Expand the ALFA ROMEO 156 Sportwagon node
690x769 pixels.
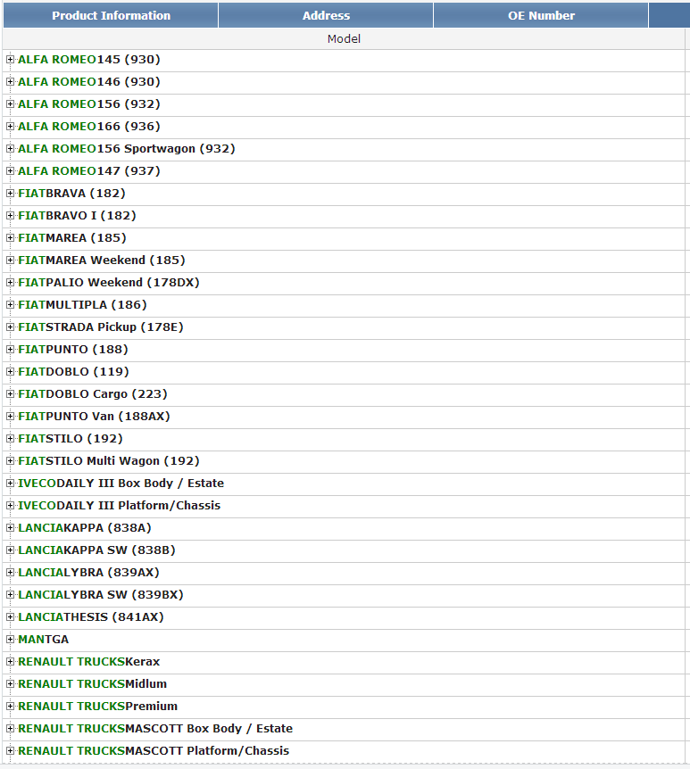point(10,149)
